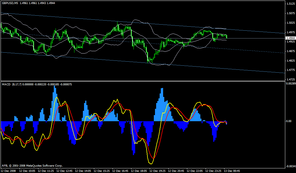296x173 pixels.
Task: Click the 0.00289 MACD scale label
Action: coord(290,83)
